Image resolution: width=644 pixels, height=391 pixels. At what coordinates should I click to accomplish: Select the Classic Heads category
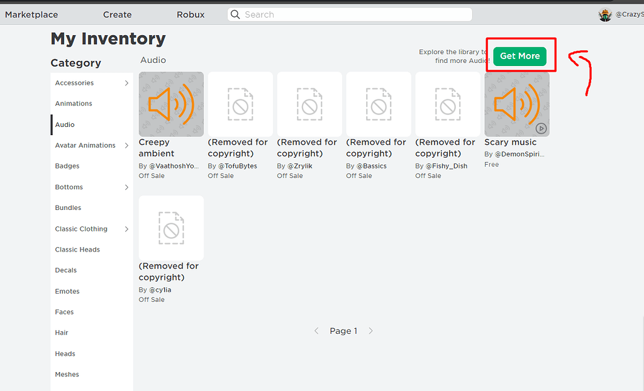(x=77, y=250)
